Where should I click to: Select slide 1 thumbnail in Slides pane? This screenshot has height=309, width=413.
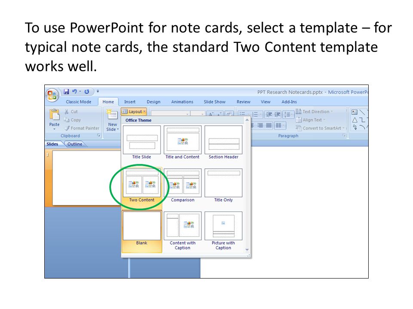[86, 178]
